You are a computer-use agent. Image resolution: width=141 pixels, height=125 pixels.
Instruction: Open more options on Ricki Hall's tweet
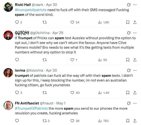tap(135, 5)
